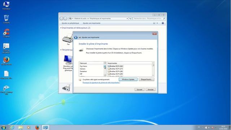This screenshot has width=231, height=130.
Task: Click the Windows Start orb
Action: coord(4,127)
